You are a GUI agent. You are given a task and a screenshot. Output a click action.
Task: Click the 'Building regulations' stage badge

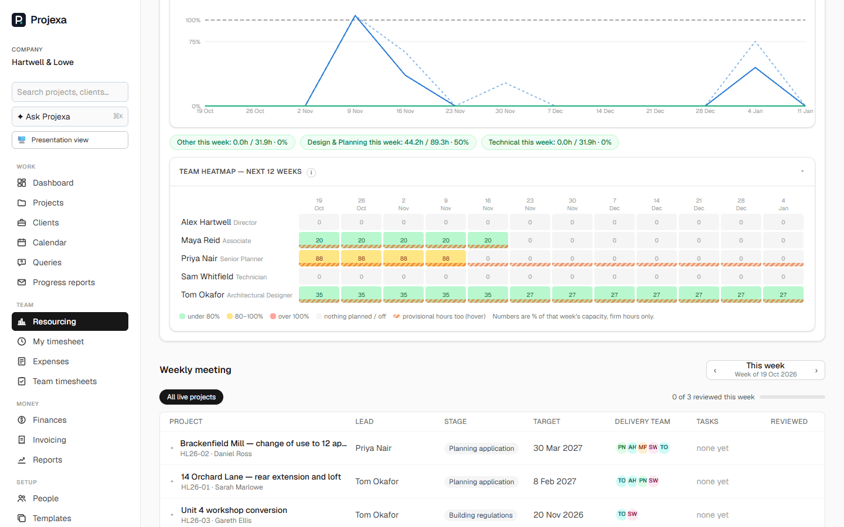pos(481,515)
